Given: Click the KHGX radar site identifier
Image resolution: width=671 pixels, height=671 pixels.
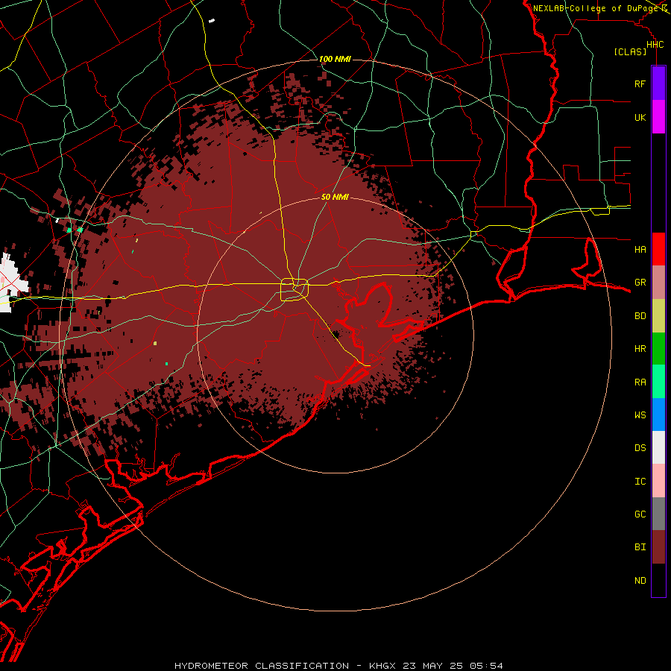Looking at the screenshot, I should (x=382, y=666).
